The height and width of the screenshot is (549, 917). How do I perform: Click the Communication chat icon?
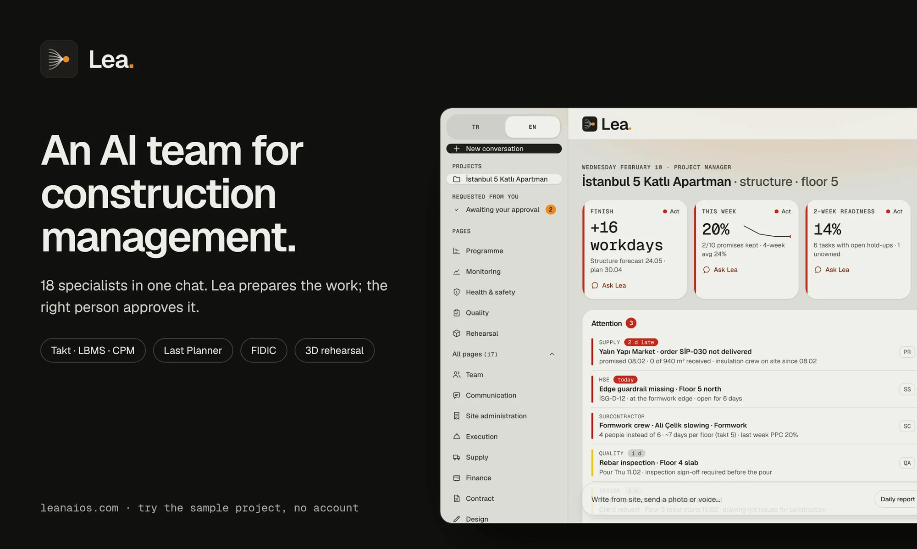pyautogui.click(x=456, y=395)
